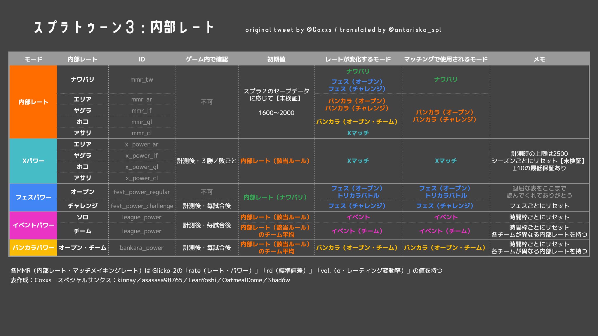
Task: Click the mmr_cl ID cell
Action: click(x=142, y=133)
